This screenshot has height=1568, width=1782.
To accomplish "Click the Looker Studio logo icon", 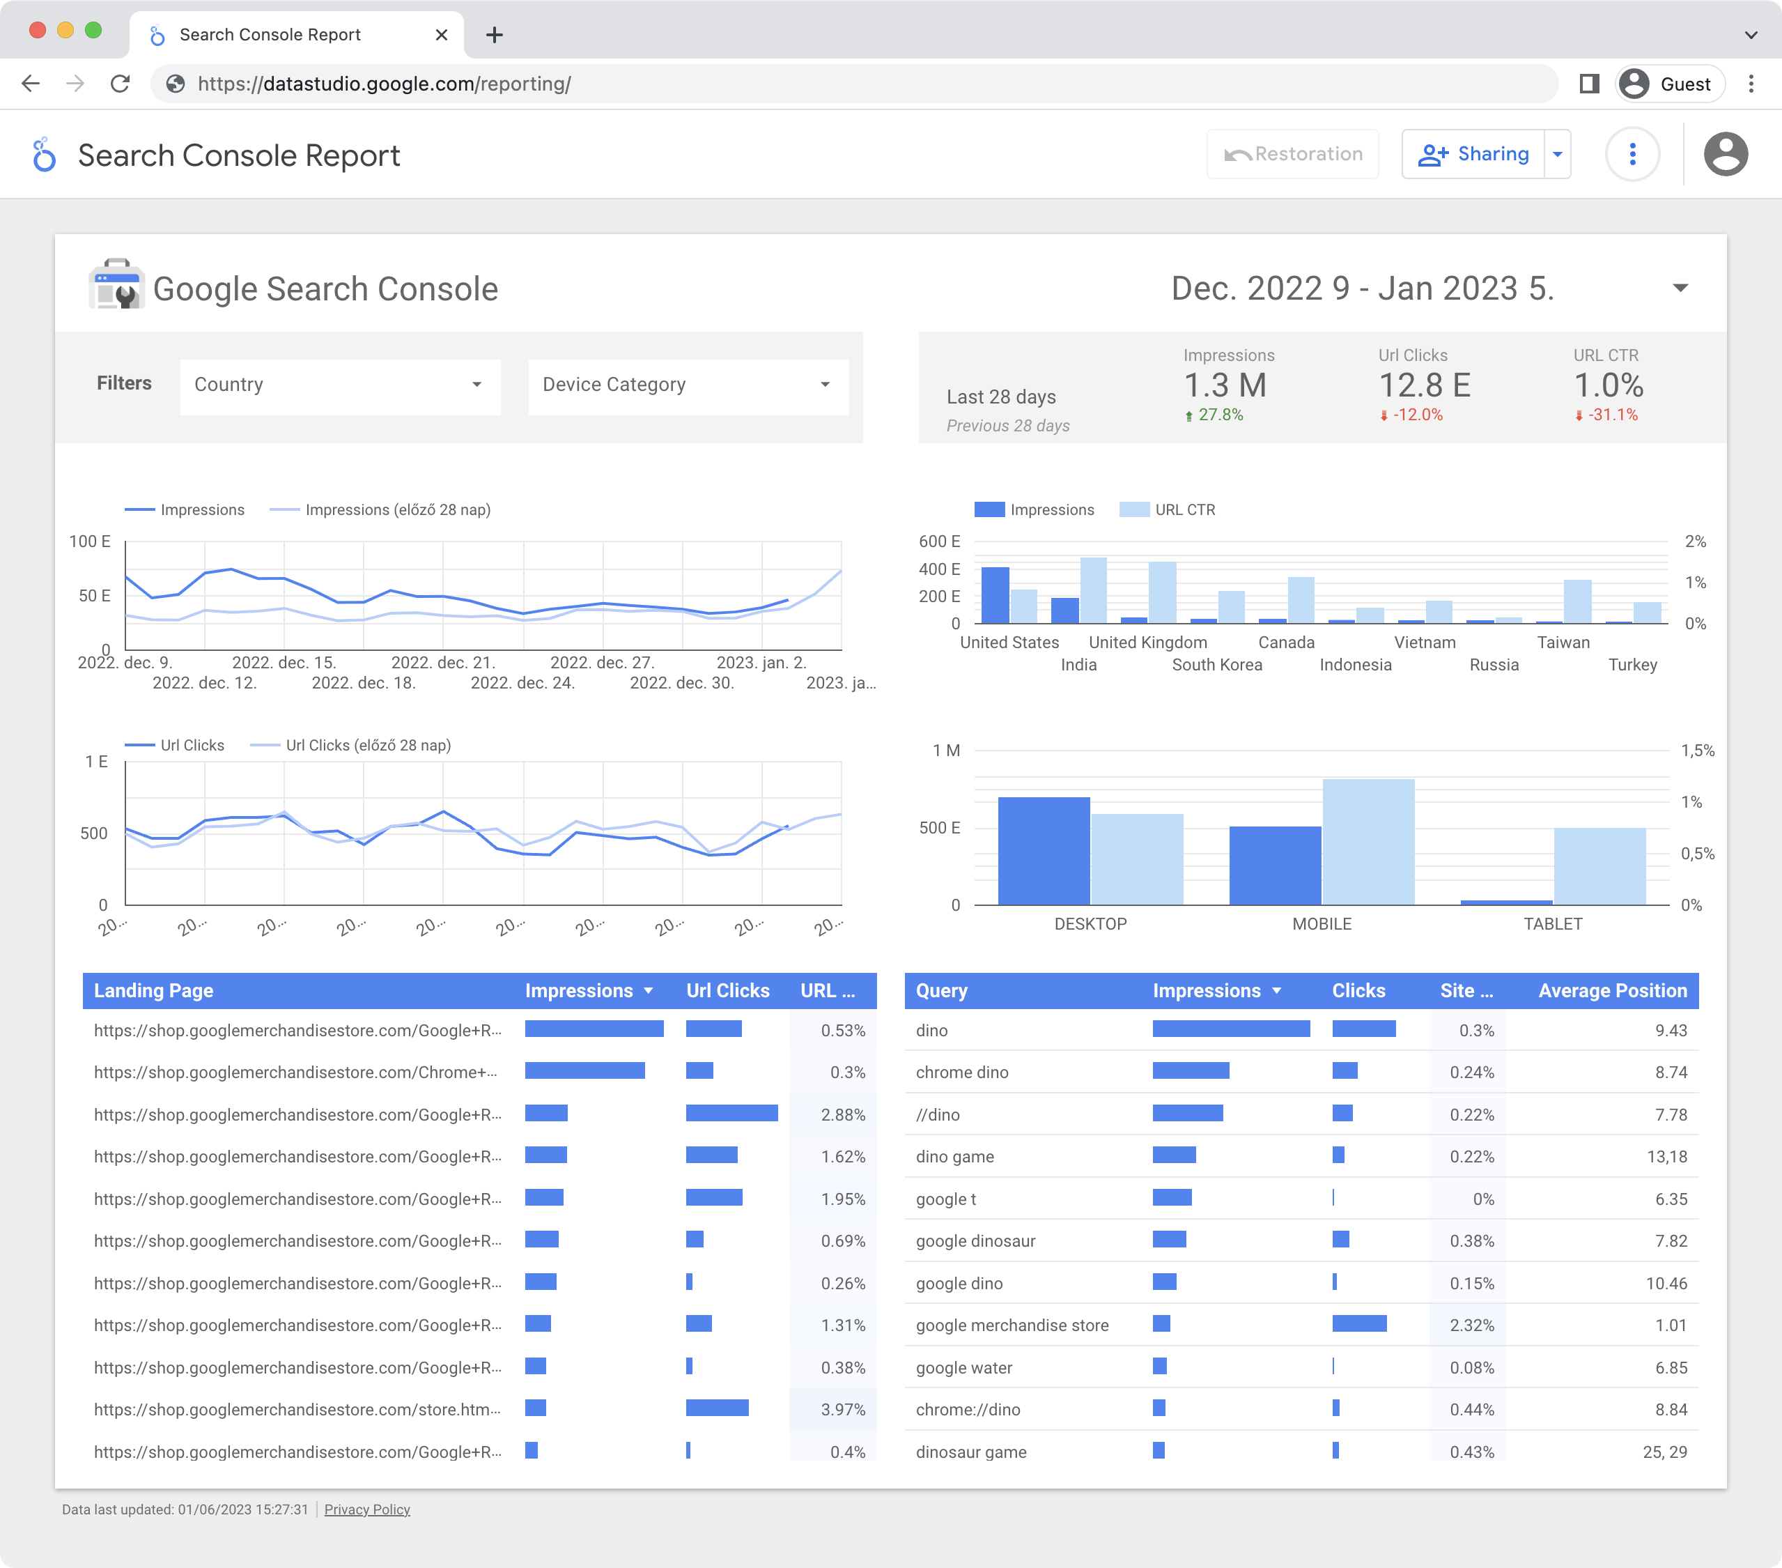I will click(44, 155).
